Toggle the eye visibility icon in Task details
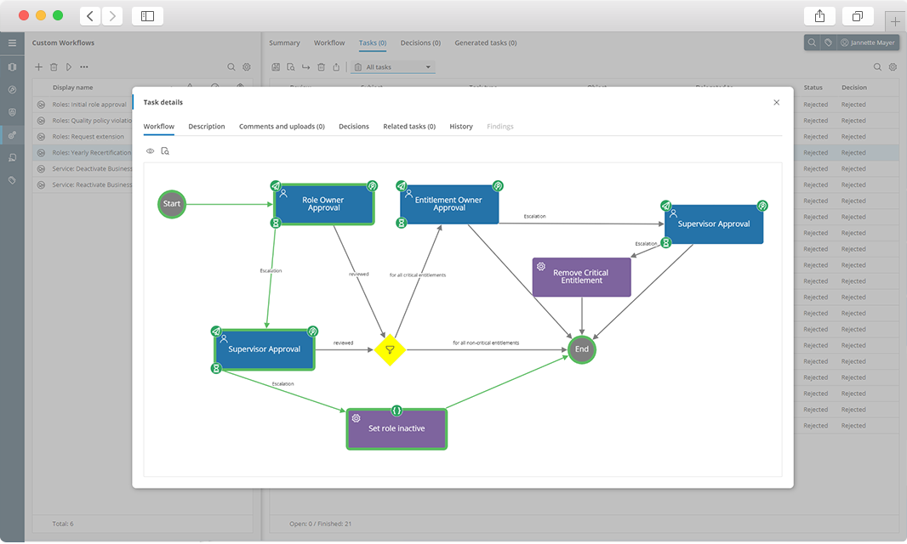907x544 pixels. tap(150, 151)
